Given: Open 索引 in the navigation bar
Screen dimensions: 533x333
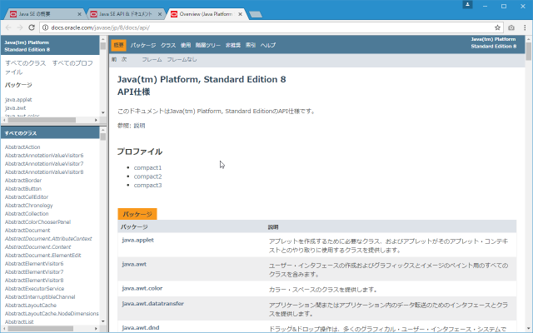Looking at the screenshot, I should 251,45.
